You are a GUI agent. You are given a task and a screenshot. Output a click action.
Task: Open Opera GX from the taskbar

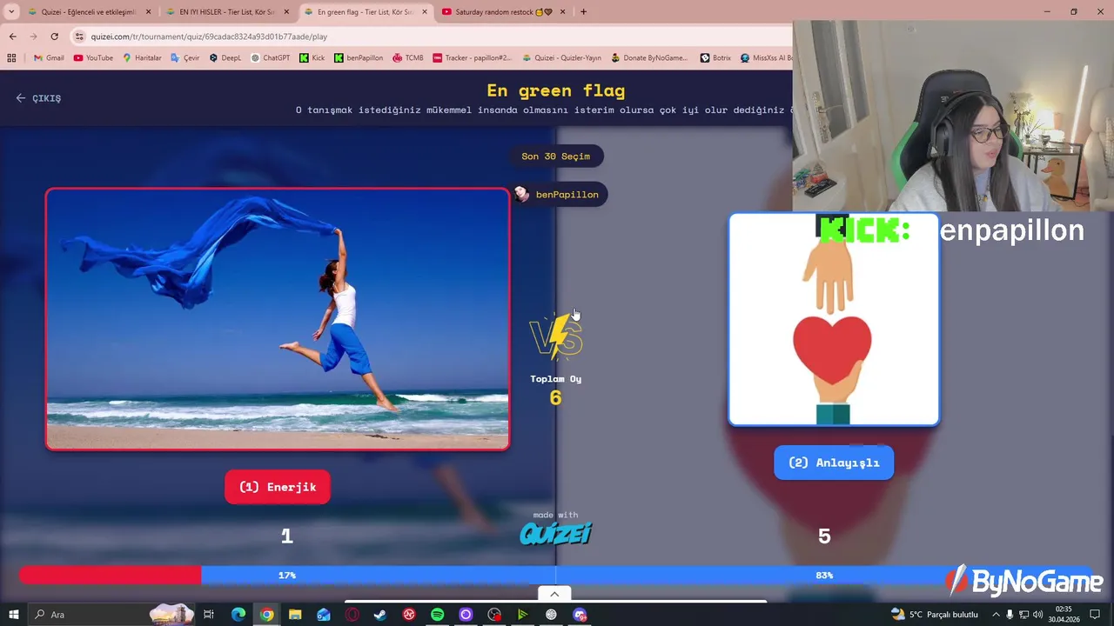pos(352,615)
